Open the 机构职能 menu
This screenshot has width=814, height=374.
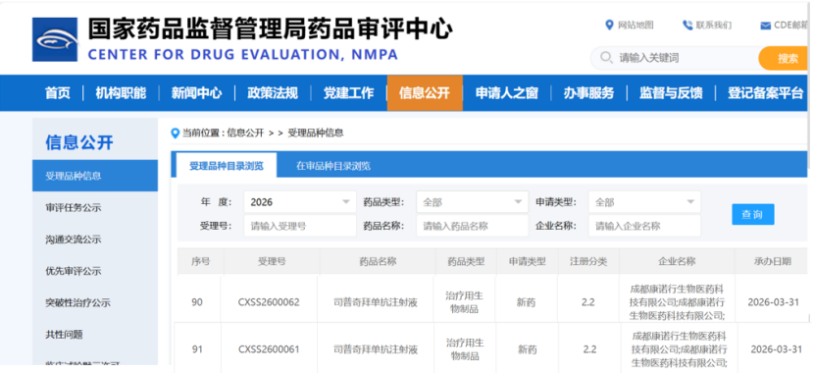click(121, 93)
